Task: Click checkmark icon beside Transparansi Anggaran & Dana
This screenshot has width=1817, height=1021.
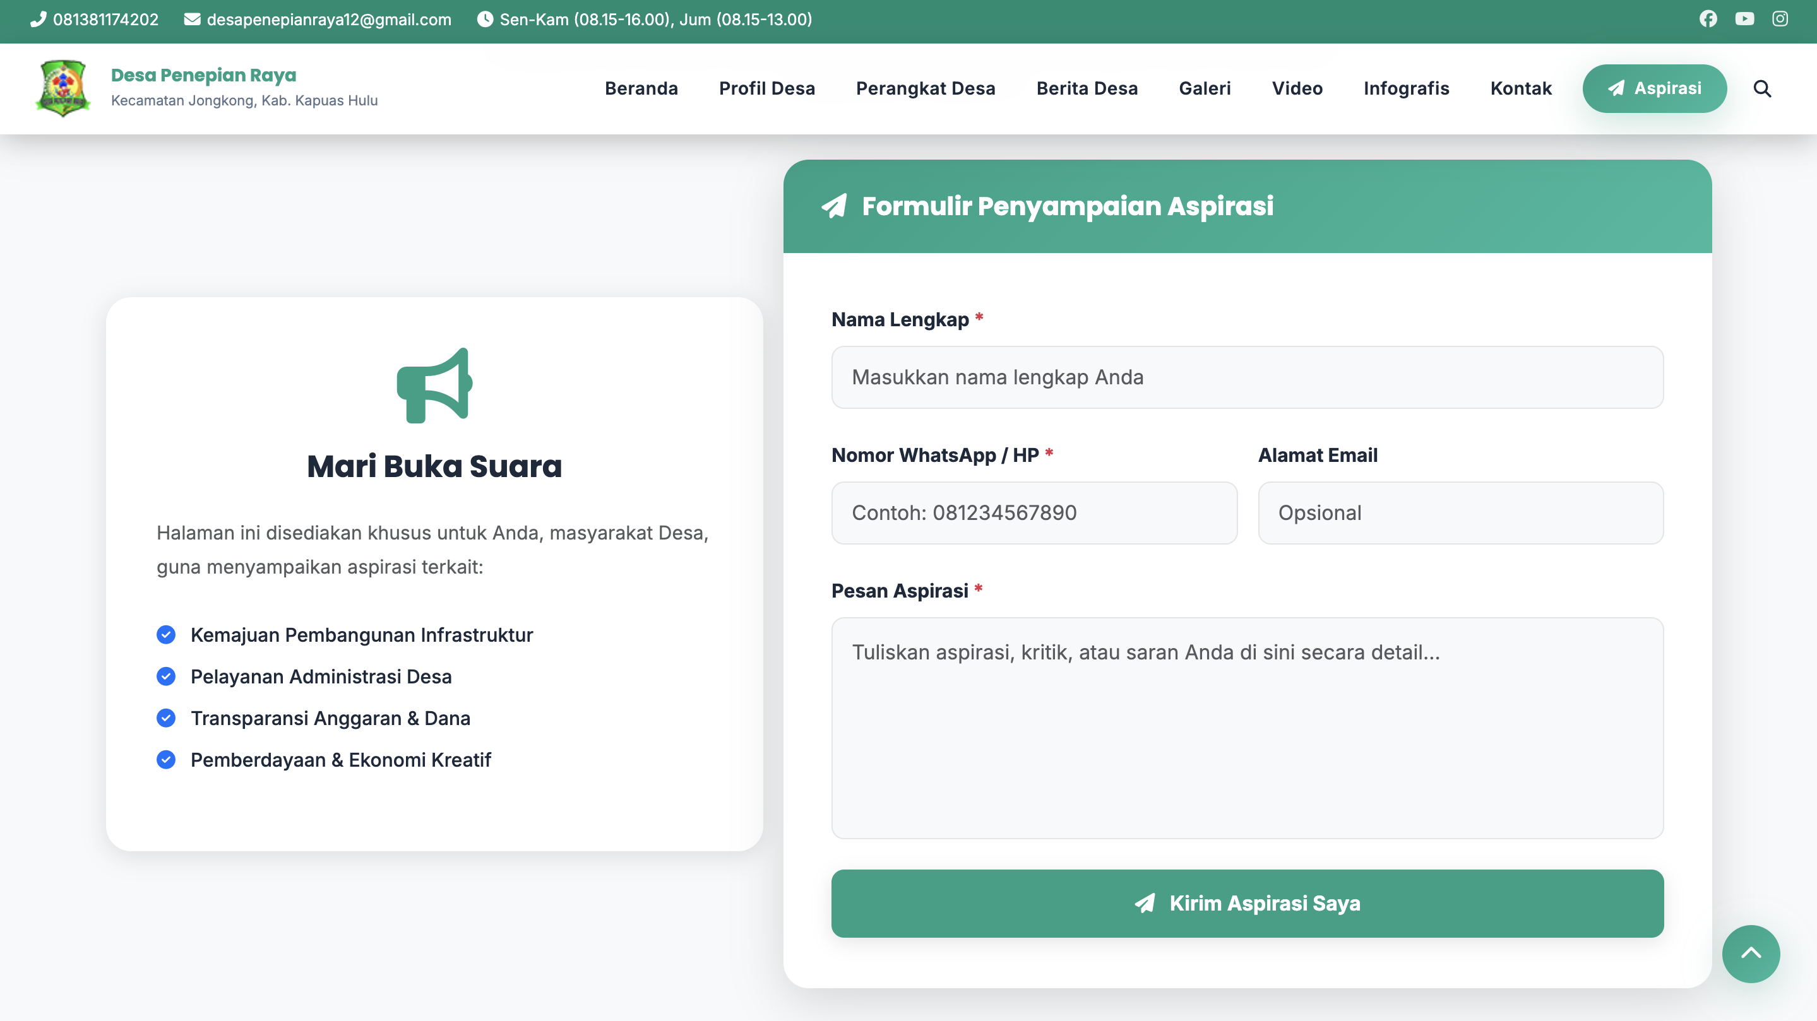Action: pyautogui.click(x=166, y=718)
